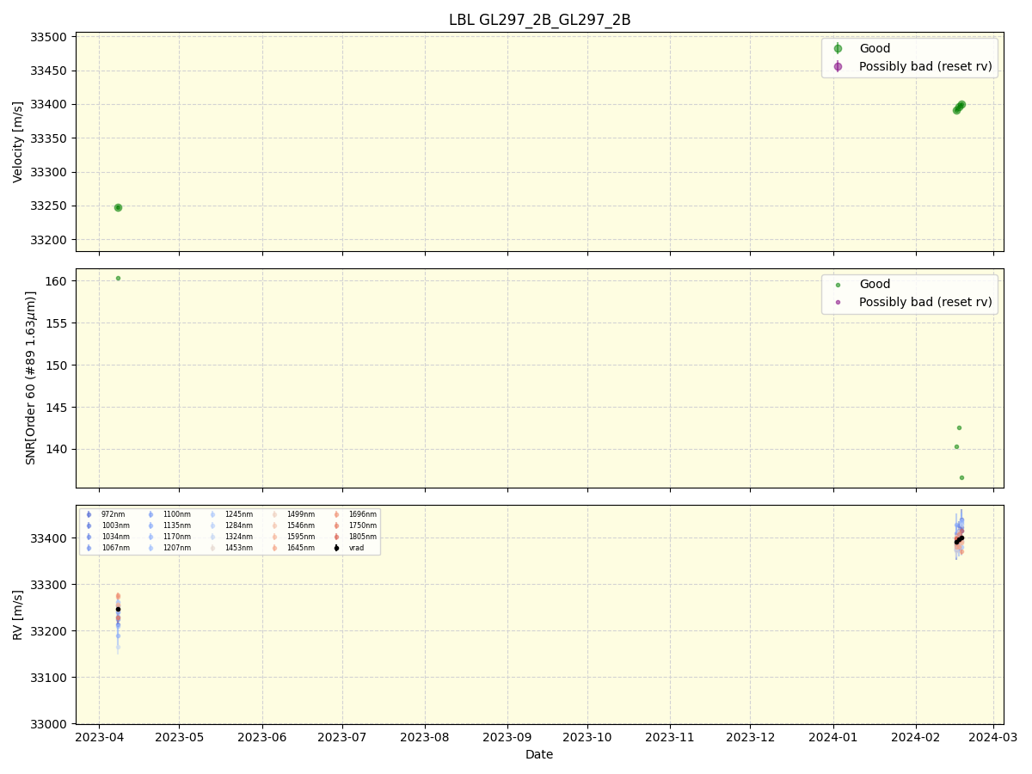
Task: Click the 33250 velocity tick label
Action: (x=50, y=206)
